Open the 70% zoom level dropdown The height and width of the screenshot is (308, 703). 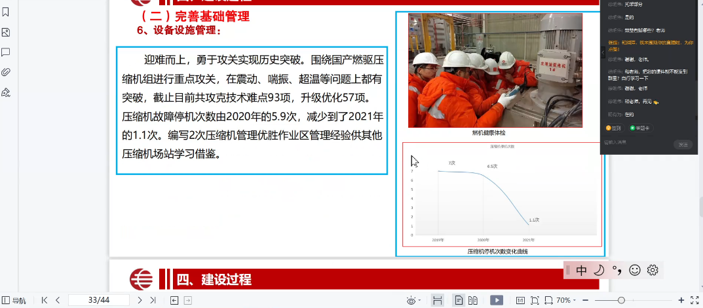566,300
